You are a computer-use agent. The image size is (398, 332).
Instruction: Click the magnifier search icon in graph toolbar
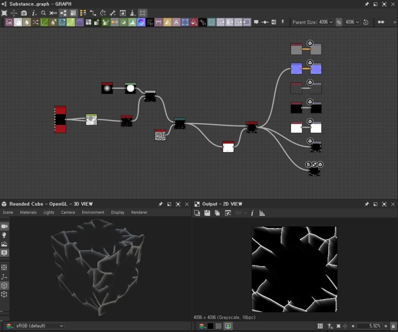(x=44, y=13)
